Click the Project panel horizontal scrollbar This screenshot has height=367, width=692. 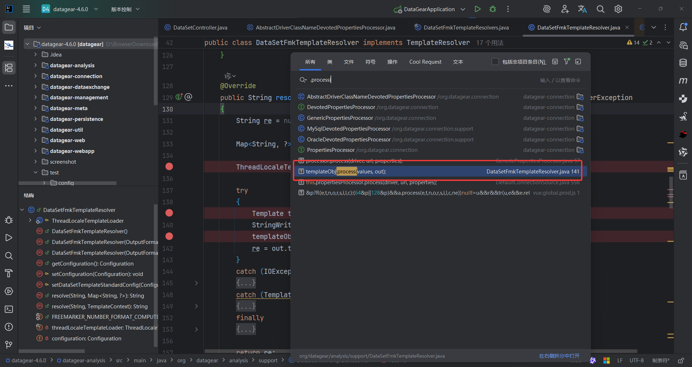(x=67, y=183)
